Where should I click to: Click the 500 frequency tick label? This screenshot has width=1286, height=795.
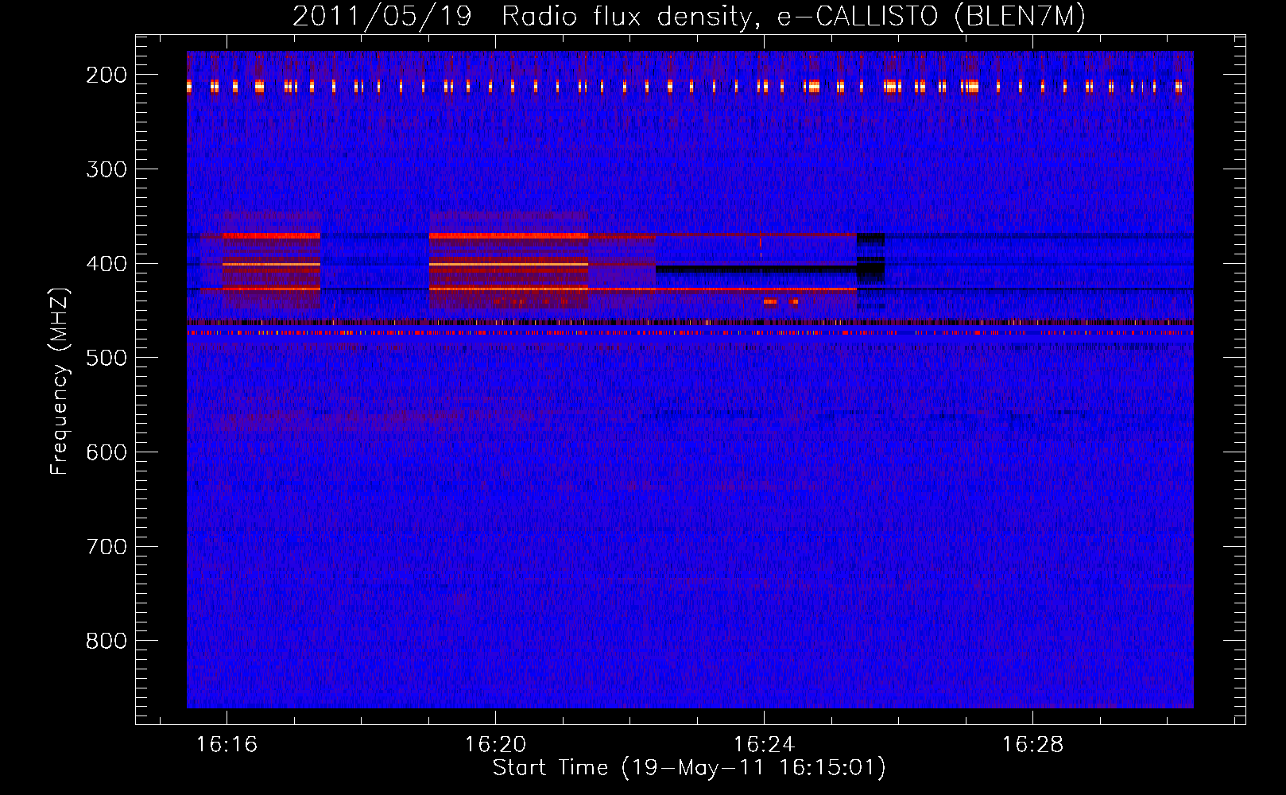click(107, 358)
